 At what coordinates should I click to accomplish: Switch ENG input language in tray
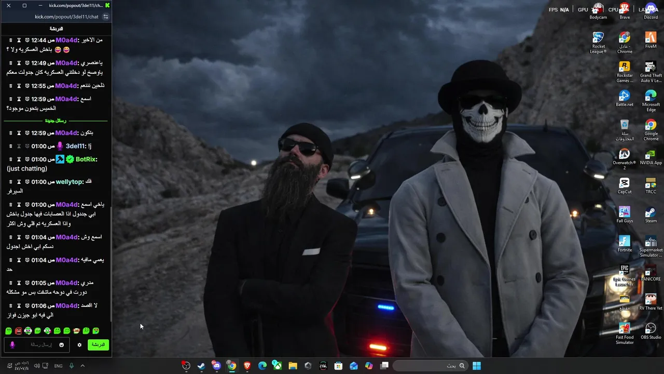pos(58,366)
